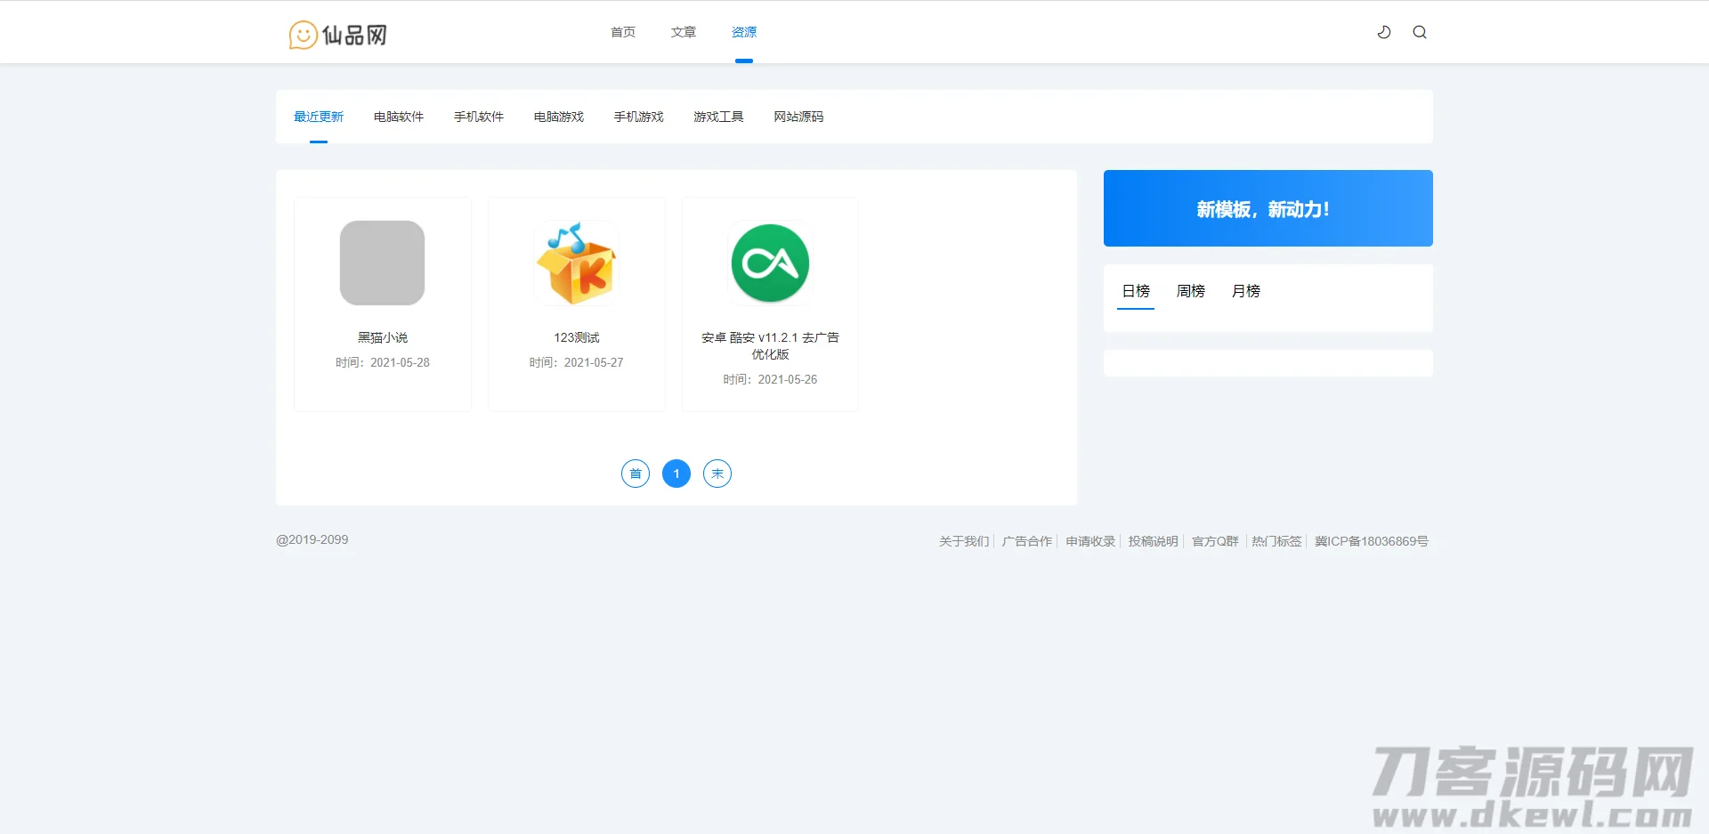Select the 月榜 ranking tab
Screen dimensions: 1709x834
[x=1245, y=291]
